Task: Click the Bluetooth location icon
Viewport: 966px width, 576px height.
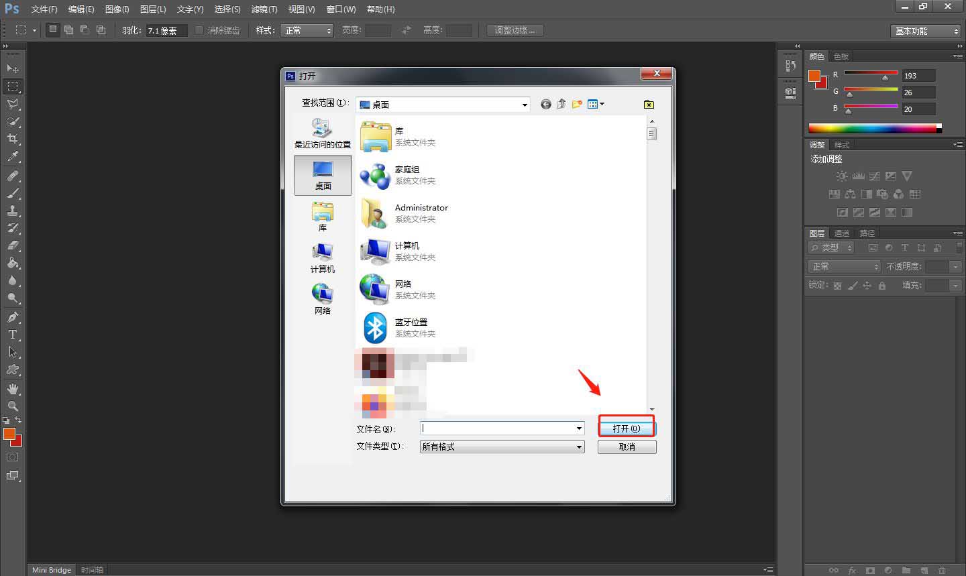Action: [375, 328]
